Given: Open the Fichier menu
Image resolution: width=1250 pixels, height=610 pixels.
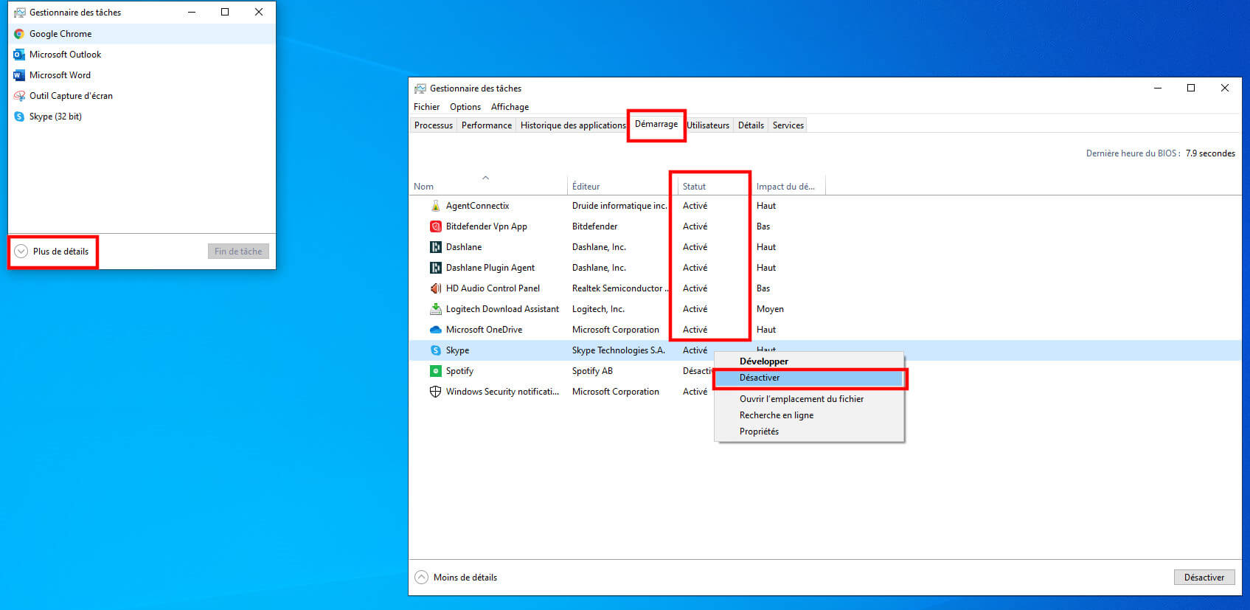Looking at the screenshot, I should click(426, 107).
